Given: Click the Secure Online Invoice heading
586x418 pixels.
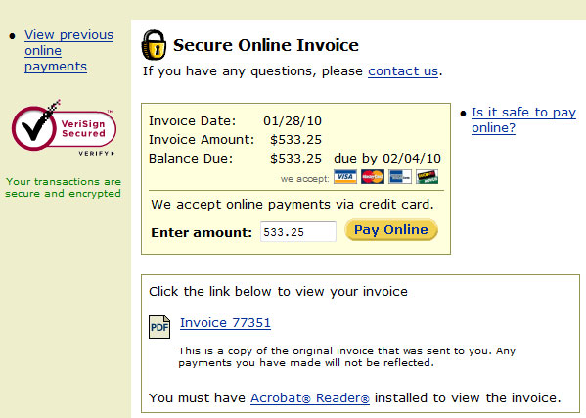Looking at the screenshot, I should point(266,45).
